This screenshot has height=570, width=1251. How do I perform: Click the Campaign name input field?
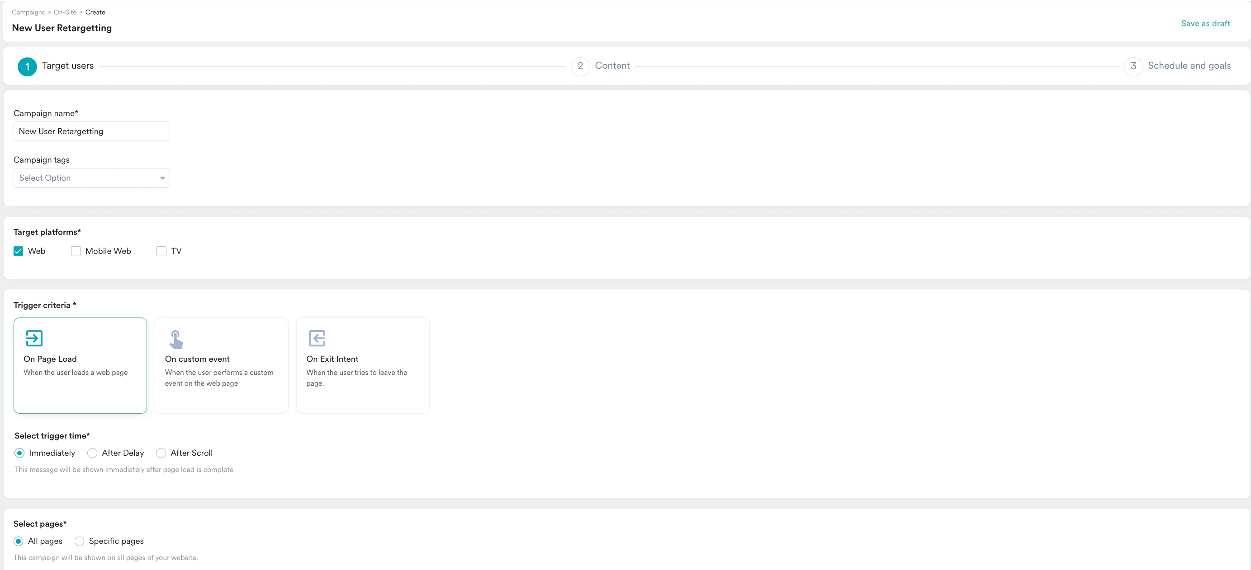pyautogui.click(x=91, y=131)
